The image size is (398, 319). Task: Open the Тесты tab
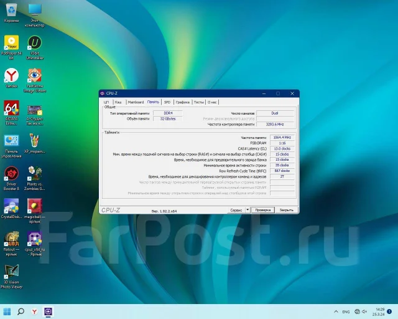pos(199,102)
